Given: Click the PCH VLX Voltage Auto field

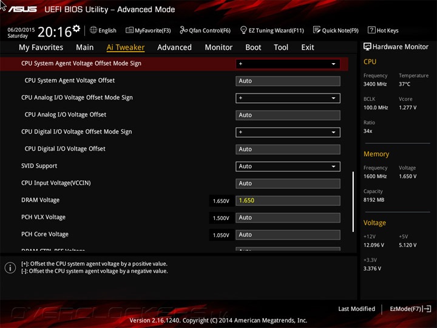Looking at the screenshot, I should click(288, 217).
